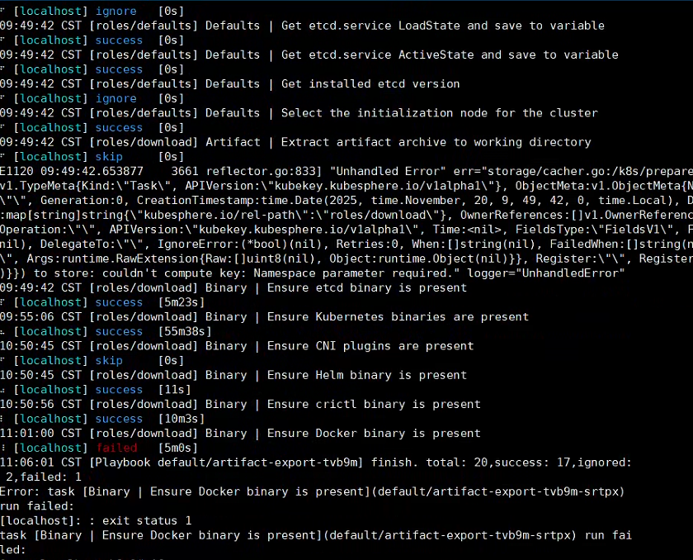Click 'Ensure crictl binary is present' text

point(374,404)
